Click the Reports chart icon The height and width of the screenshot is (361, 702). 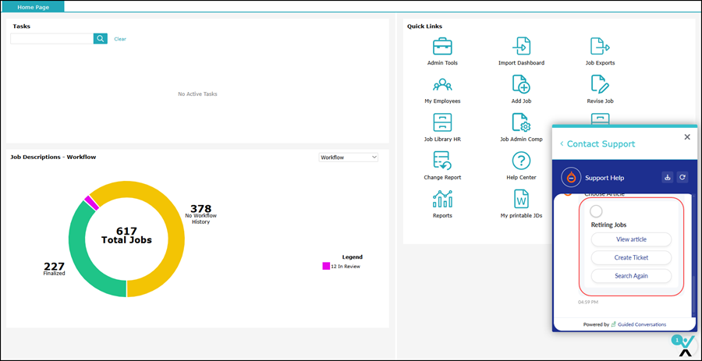click(x=442, y=199)
